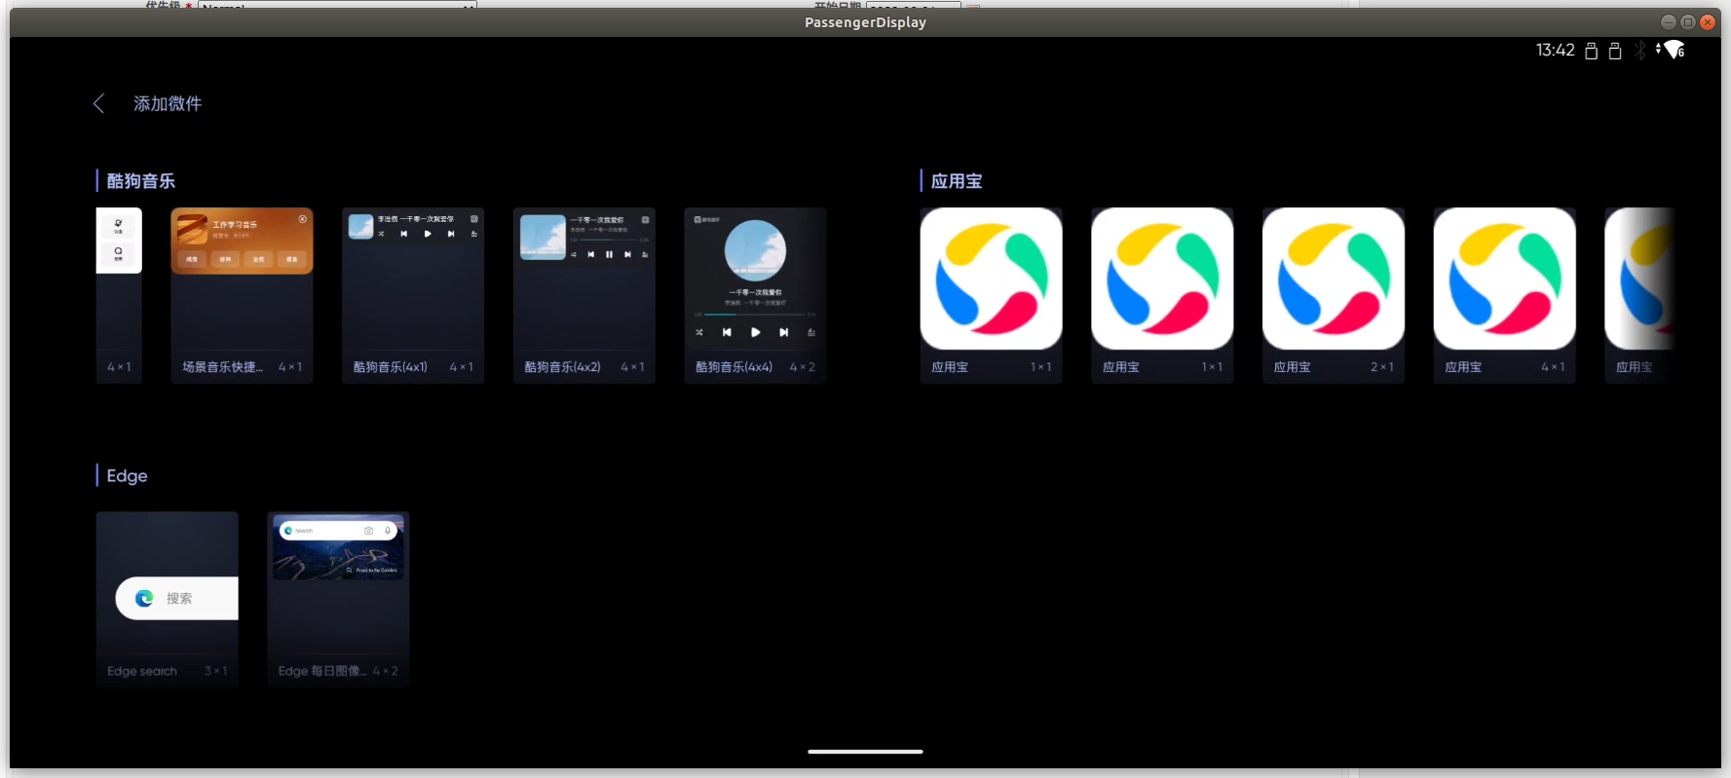
Task: Close the 工作学习音乐 scene card via its X icon
Action: 303,219
